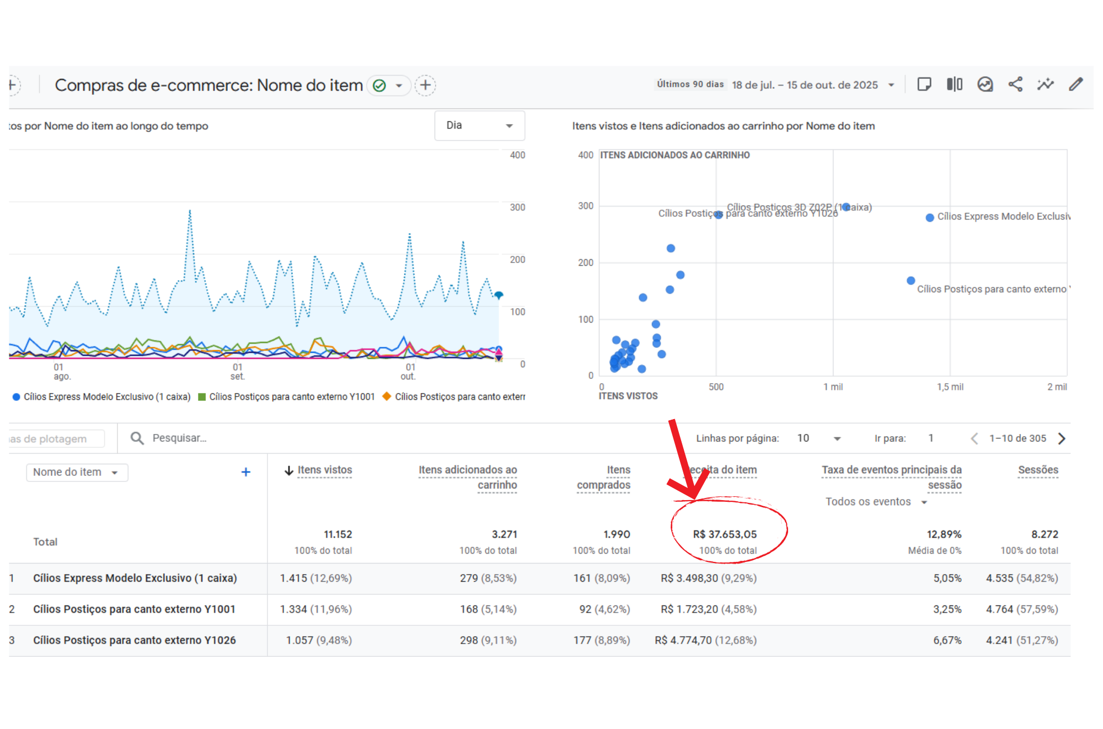Click the sticky note icon in toolbar
The height and width of the screenshot is (729, 1103).
click(924, 84)
